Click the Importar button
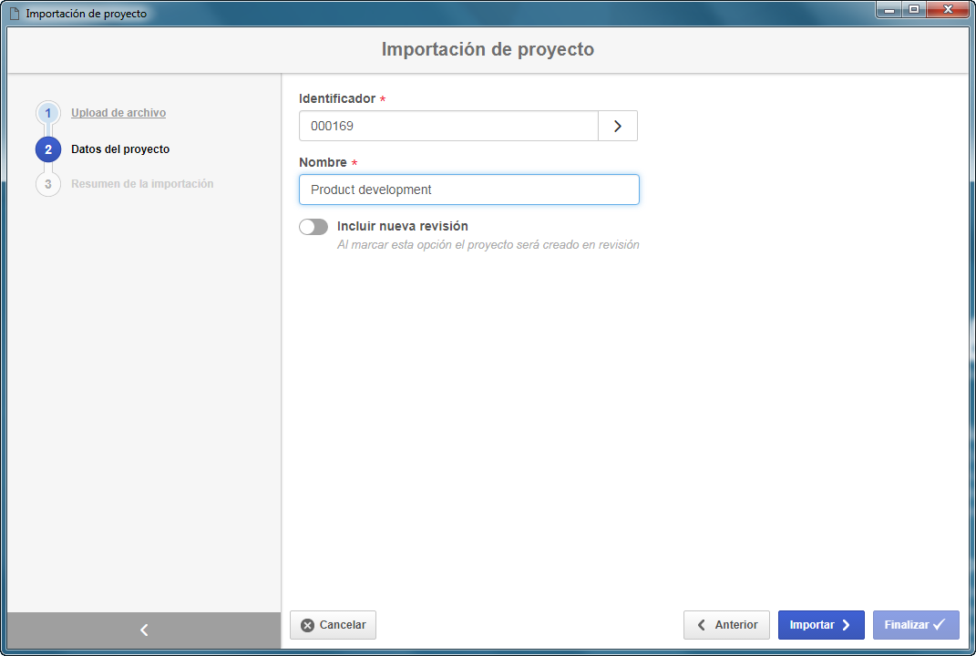 tap(821, 625)
